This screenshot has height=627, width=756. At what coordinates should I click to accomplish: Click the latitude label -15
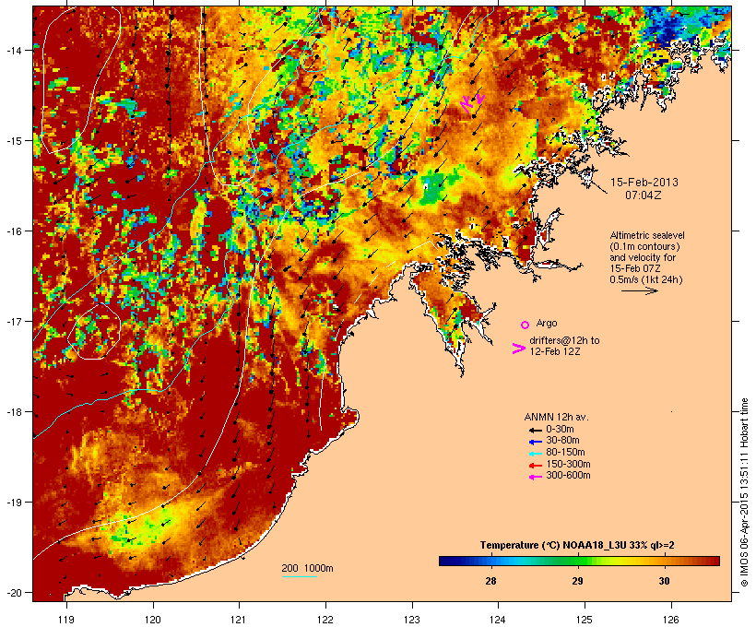click(x=13, y=141)
